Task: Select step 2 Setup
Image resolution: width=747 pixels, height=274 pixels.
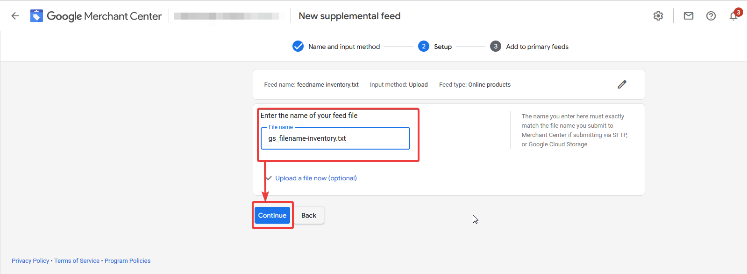Action: click(442, 47)
